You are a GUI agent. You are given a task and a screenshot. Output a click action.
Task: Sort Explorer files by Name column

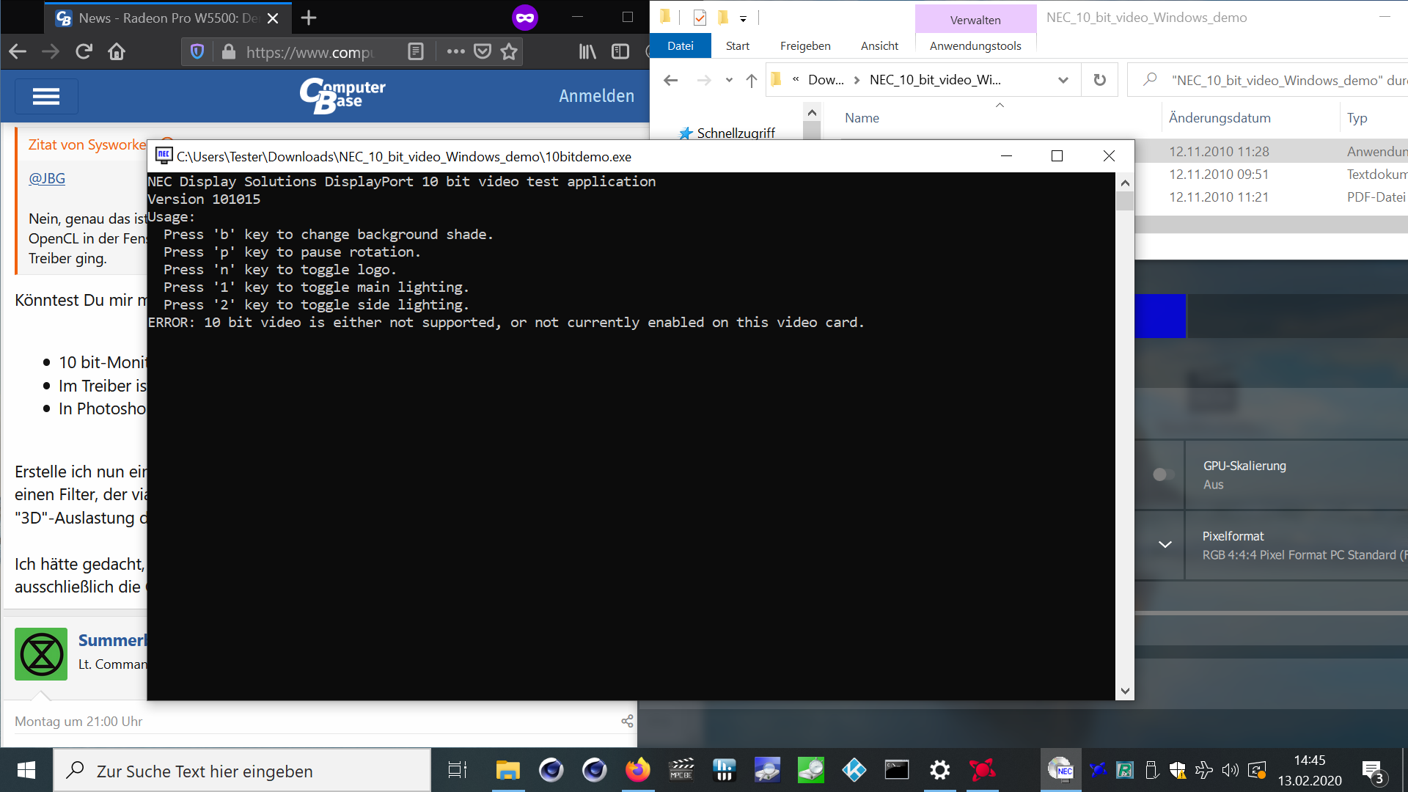coord(862,118)
